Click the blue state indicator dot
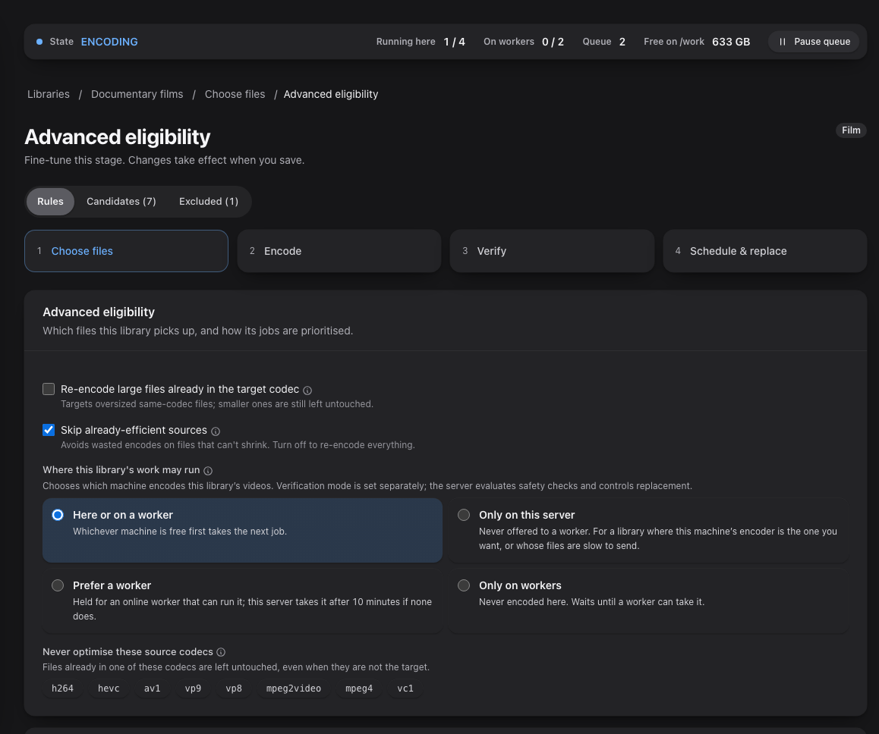 pyautogui.click(x=39, y=42)
